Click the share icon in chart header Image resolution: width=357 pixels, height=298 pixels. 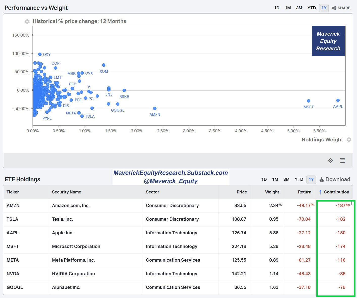[x=334, y=8]
